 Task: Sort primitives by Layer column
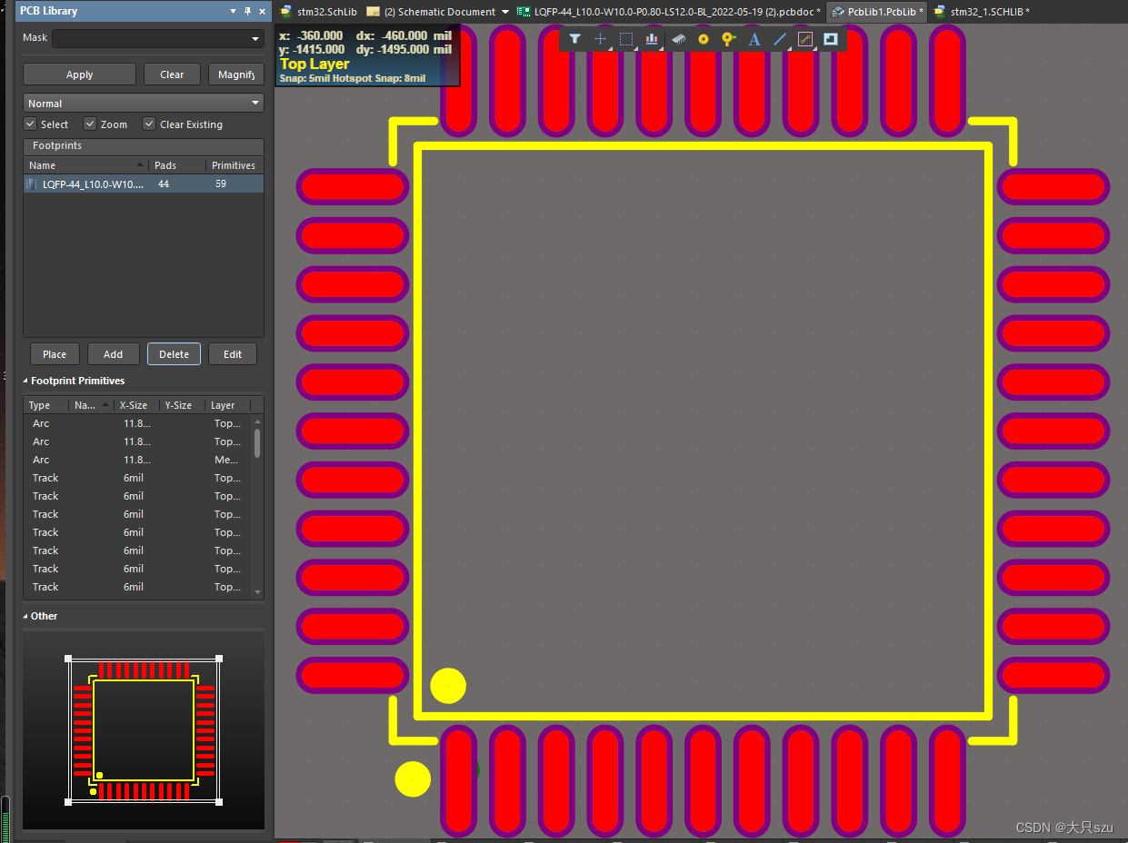pos(227,405)
